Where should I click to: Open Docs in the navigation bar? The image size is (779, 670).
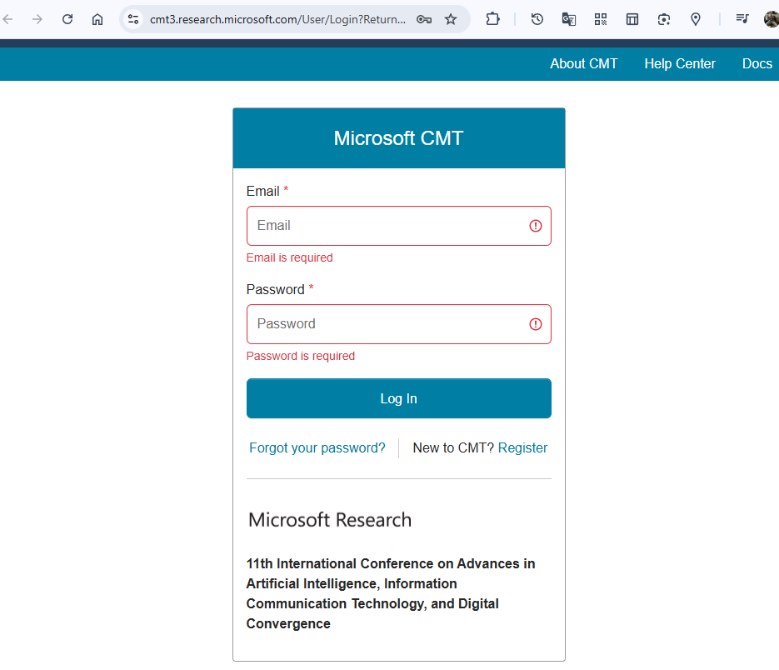[757, 63]
